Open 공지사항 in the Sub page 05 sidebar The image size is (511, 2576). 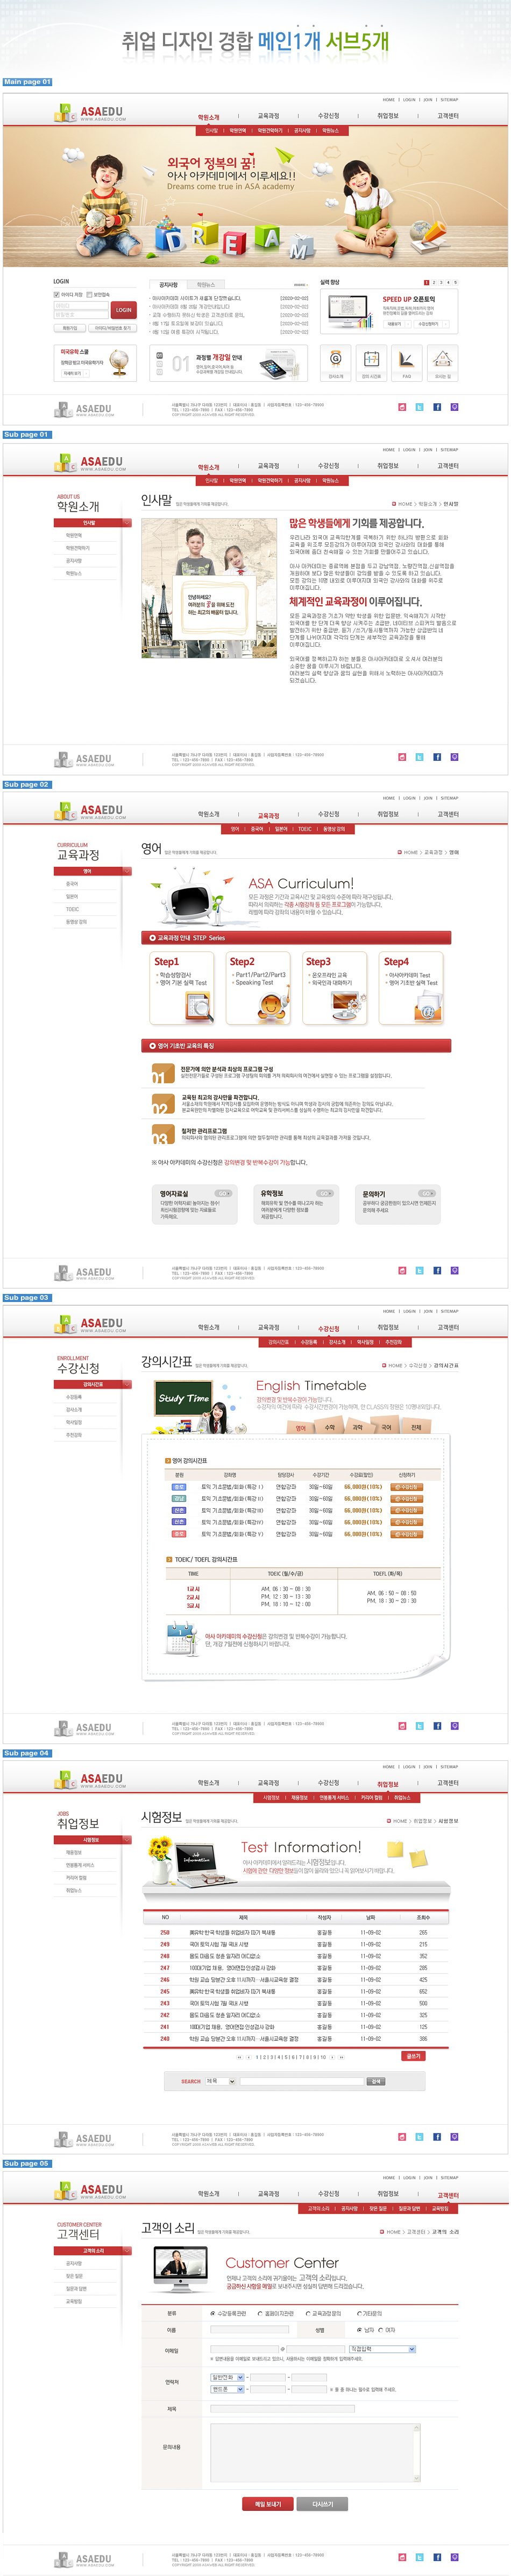click(75, 2263)
